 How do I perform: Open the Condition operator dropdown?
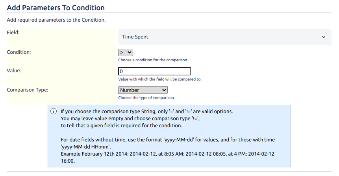pos(126,52)
